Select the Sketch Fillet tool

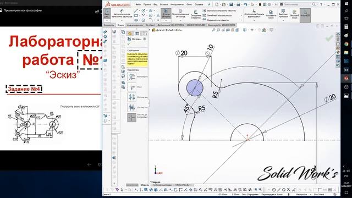tap(151, 20)
